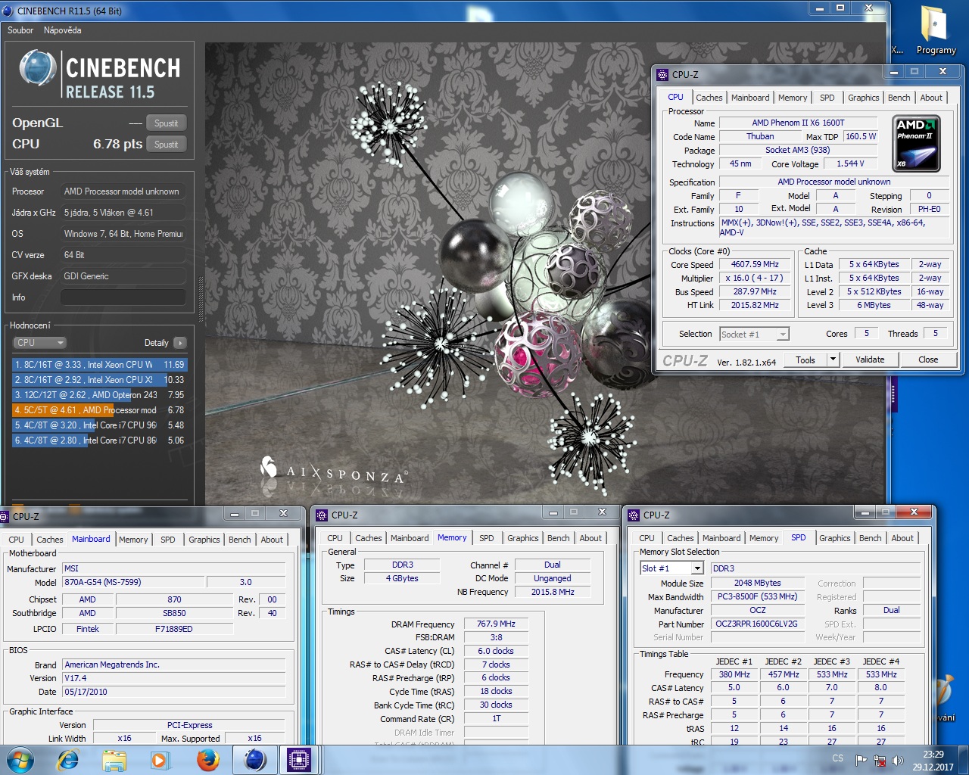Select SPD tab in Mainboard CPU-Z window
The image size is (969, 775).
(168, 540)
